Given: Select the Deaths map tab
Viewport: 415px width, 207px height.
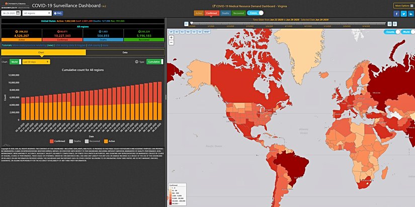Looking at the screenshot, I should [225, 13].
